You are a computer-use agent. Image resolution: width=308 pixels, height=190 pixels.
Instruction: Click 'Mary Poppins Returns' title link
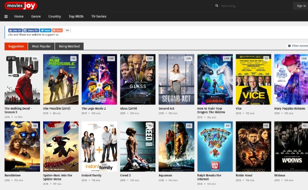click(290, 108)
